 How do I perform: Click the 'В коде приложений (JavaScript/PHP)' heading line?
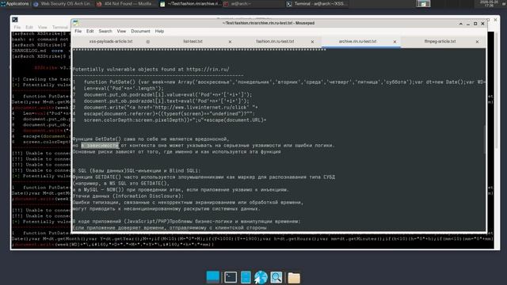(187, 222)
